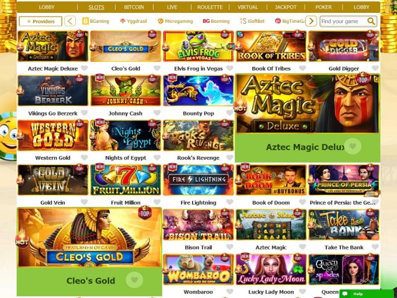Screen dimensions: 397x298
Task: Focus the Find your game field
Action: coord(343,21)
